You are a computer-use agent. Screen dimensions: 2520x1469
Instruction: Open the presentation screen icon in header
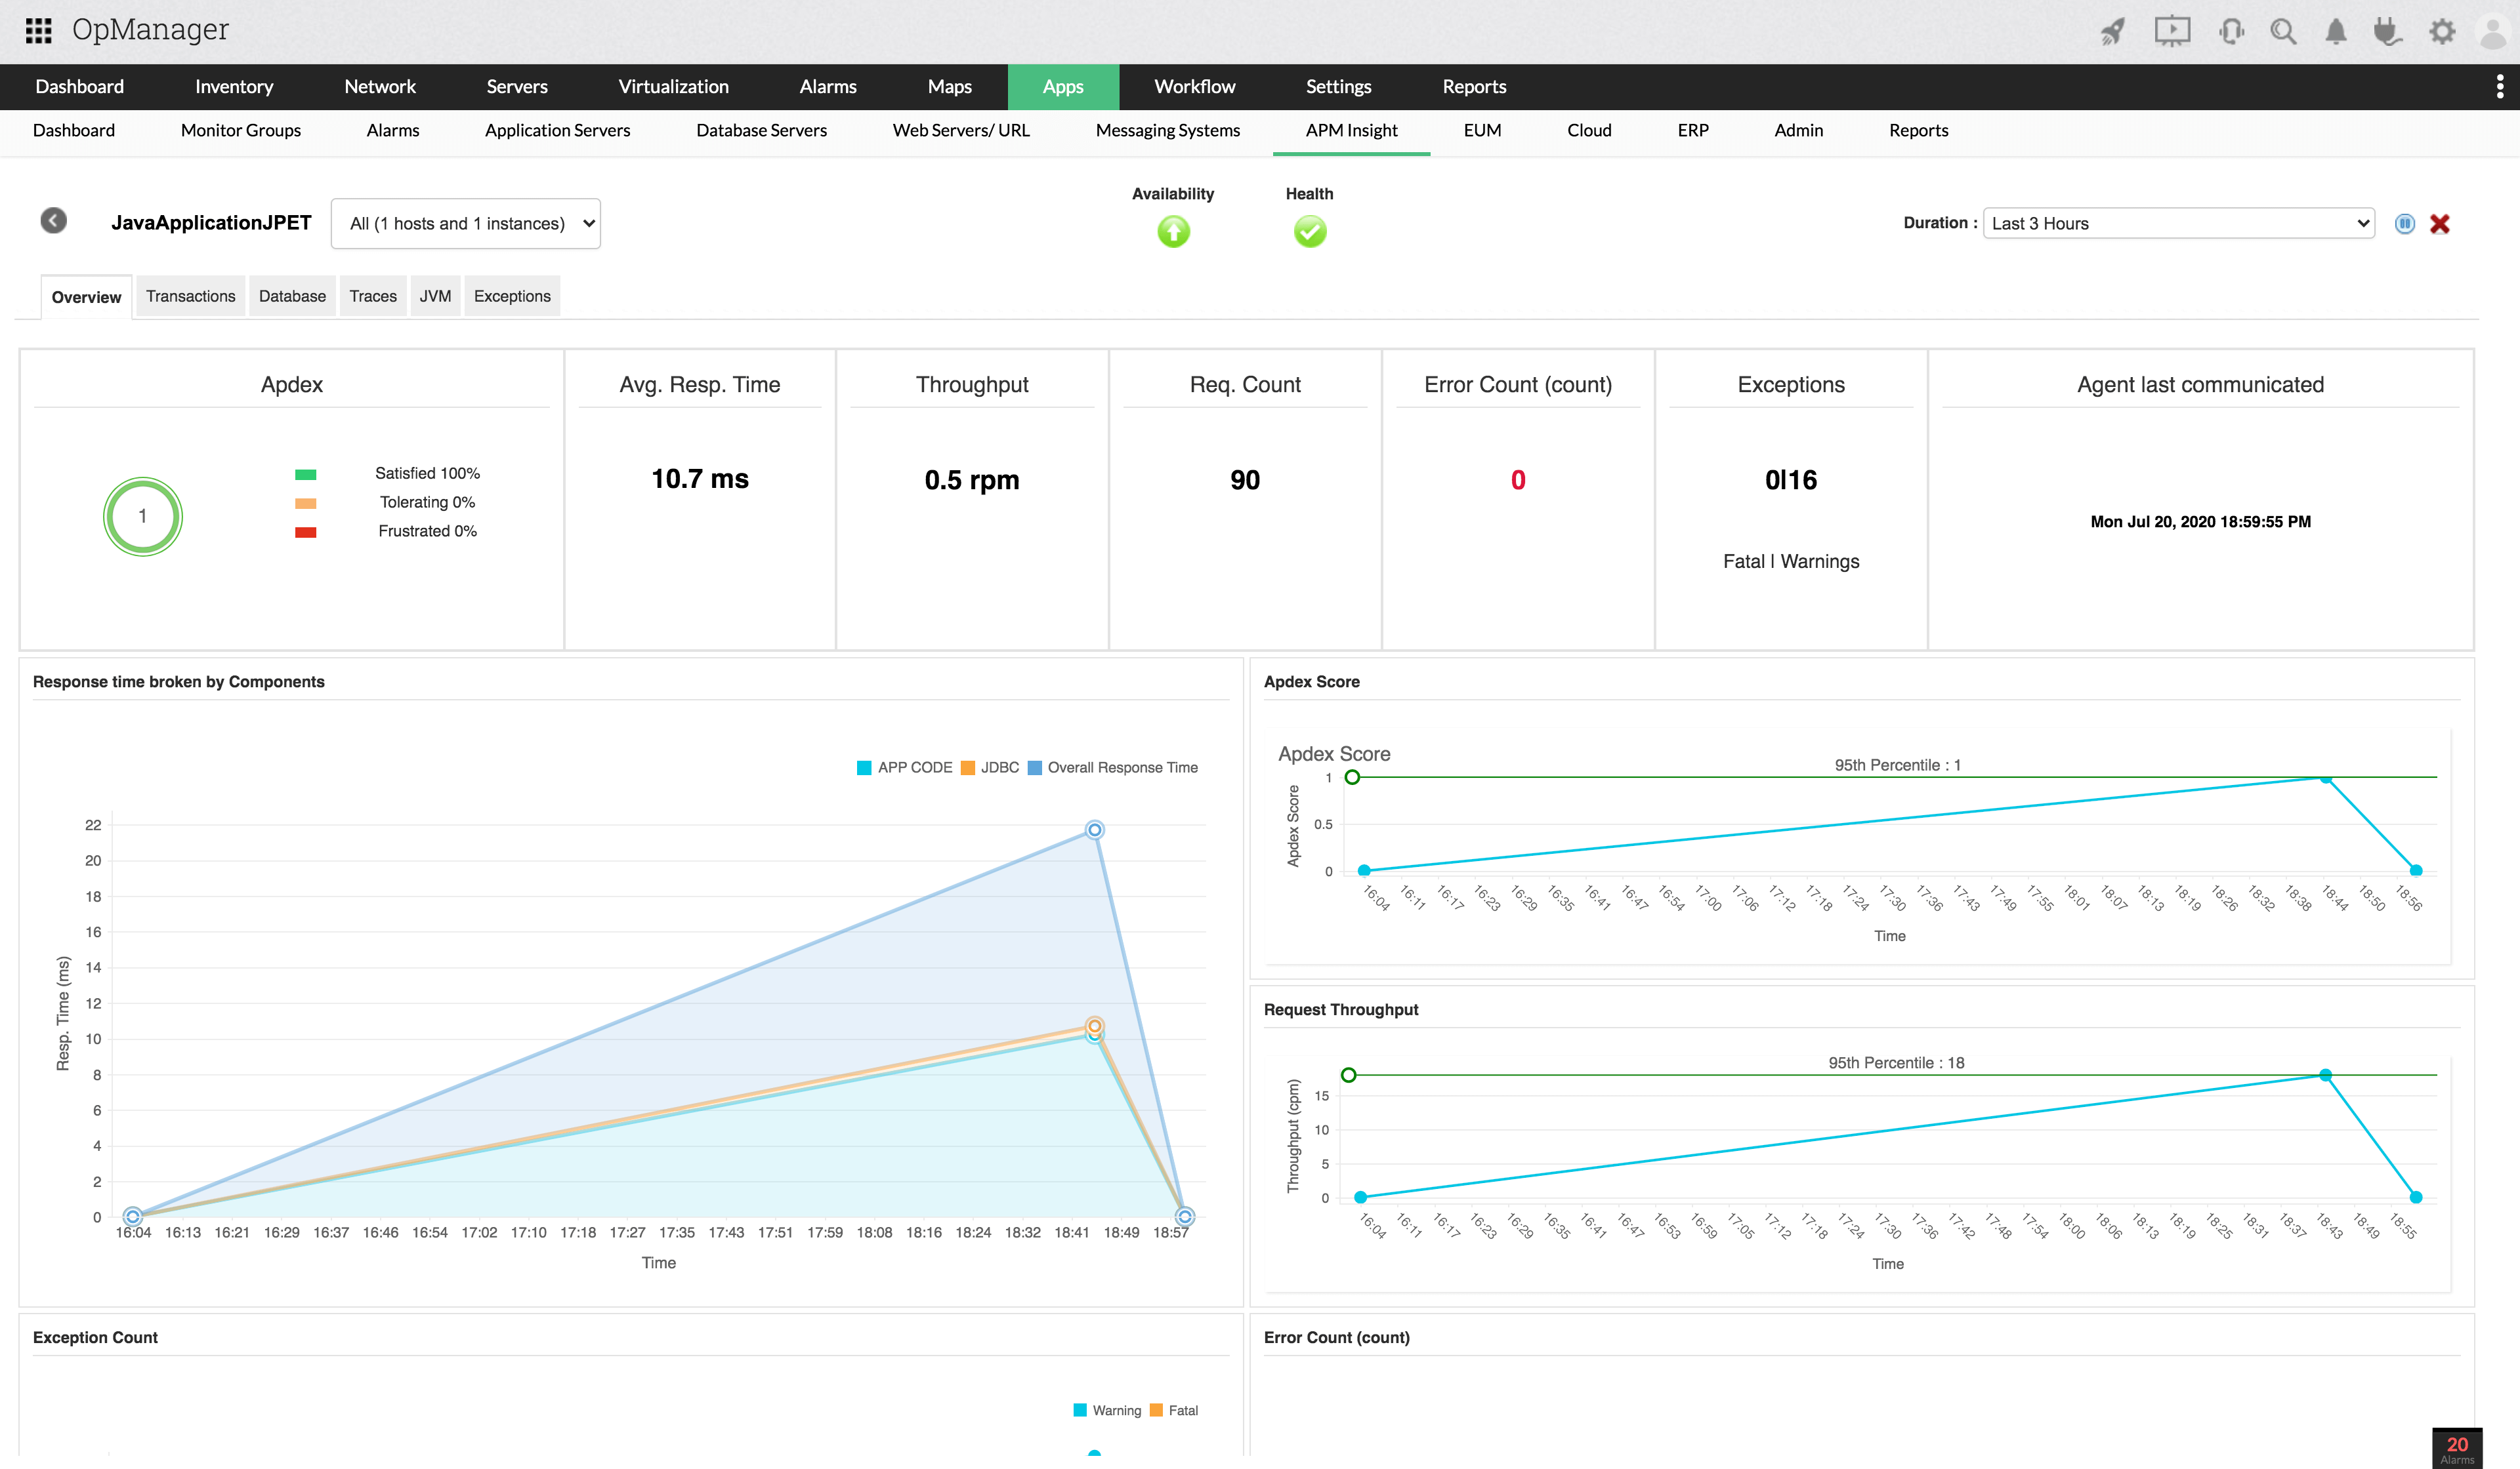pyautogui.click(x=2172, y=31)
